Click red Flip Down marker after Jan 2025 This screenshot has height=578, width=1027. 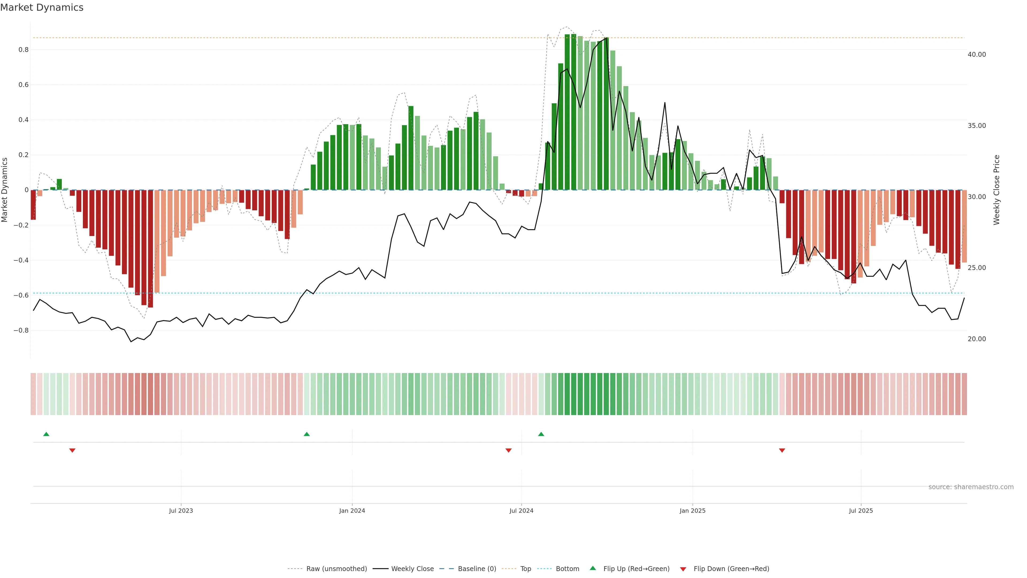(x=782, y=450)
